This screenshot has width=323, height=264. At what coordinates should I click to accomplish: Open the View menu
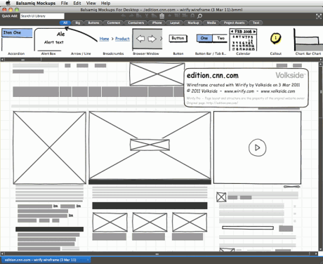point(91,4)
